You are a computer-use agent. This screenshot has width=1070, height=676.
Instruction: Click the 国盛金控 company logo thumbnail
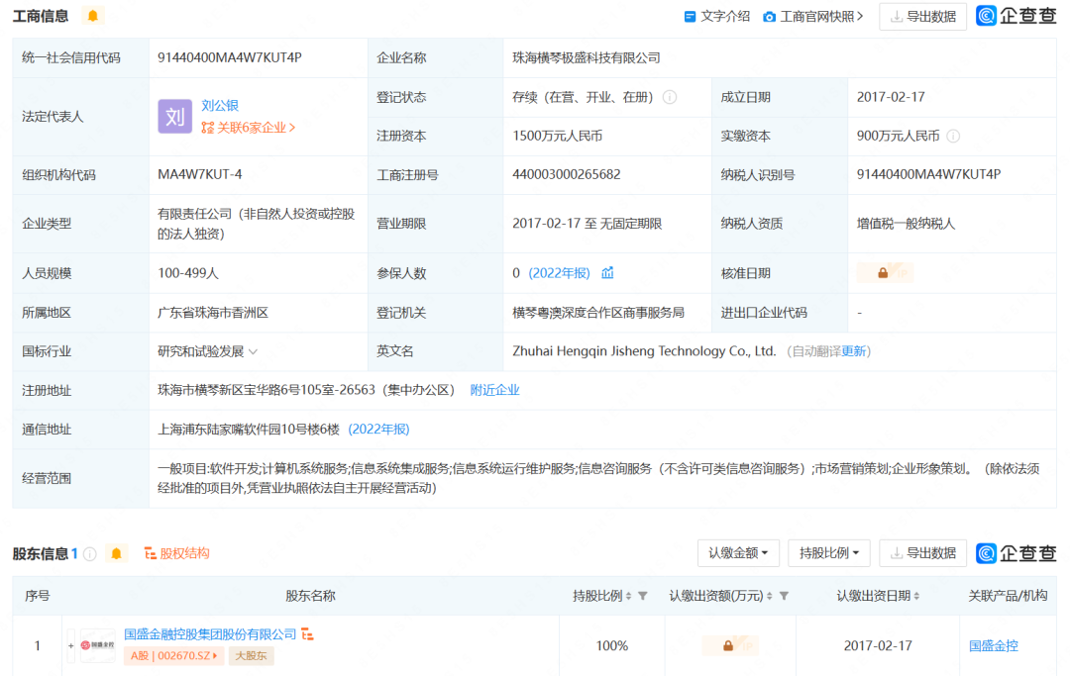97,645
